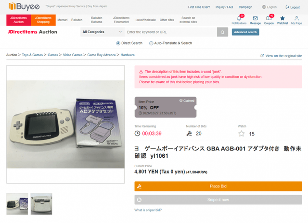Click the keyword or URL search field
This screenshot has width=308, height=223.
click(171, 32)
